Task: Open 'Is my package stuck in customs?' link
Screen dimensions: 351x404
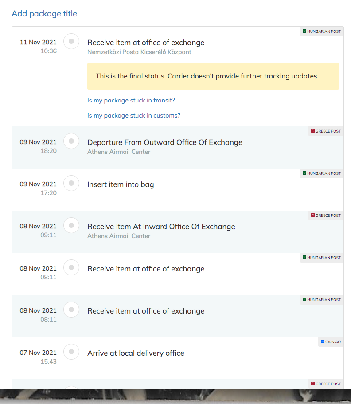Action: pyautogui.click(x=134, y=115)
